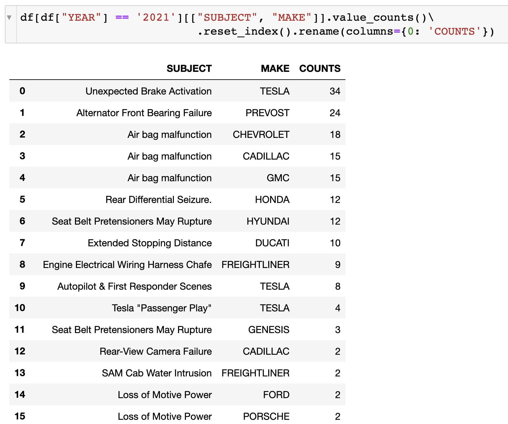Image resolution: width=508 pixels, height=424 pixels.
Task: Click FREIGHTLINER in row 13
Action: [256, 373]
